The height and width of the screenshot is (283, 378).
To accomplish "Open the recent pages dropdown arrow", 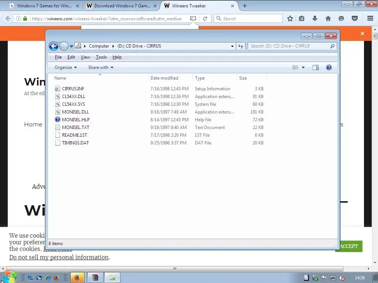I will [71, 46].
